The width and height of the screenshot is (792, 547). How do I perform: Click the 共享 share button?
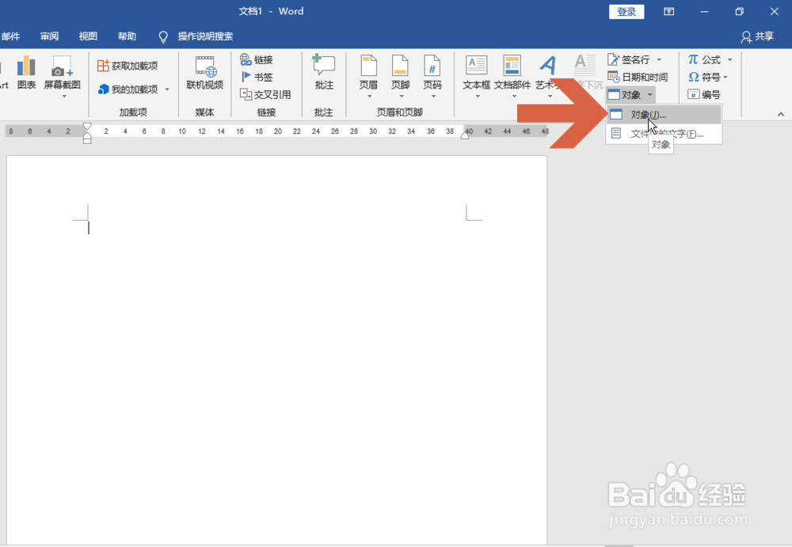(x=757, y=36)
